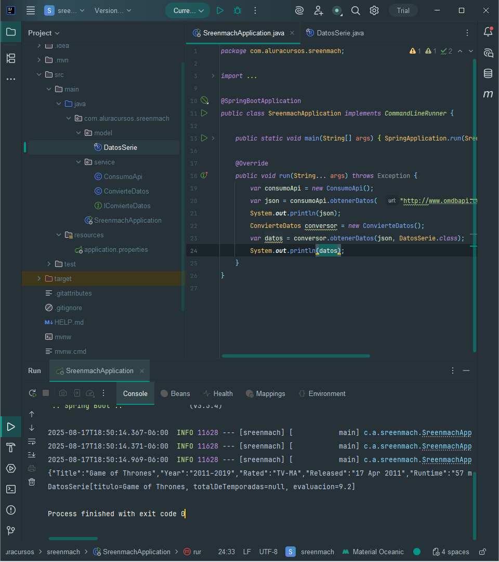Open AI chat tool window in right sidebar
Screen dimensions: 499x562
[488, 53]
